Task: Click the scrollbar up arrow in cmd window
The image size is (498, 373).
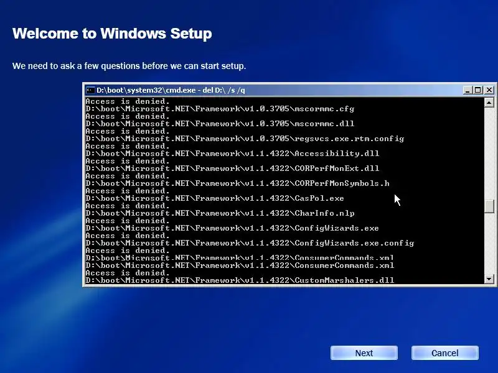Action: pos(489,103)
